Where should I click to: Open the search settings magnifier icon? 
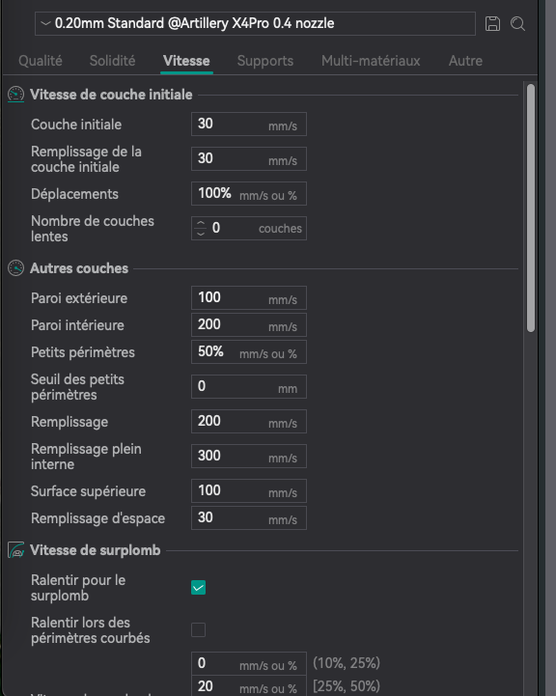tap(517, 23)
